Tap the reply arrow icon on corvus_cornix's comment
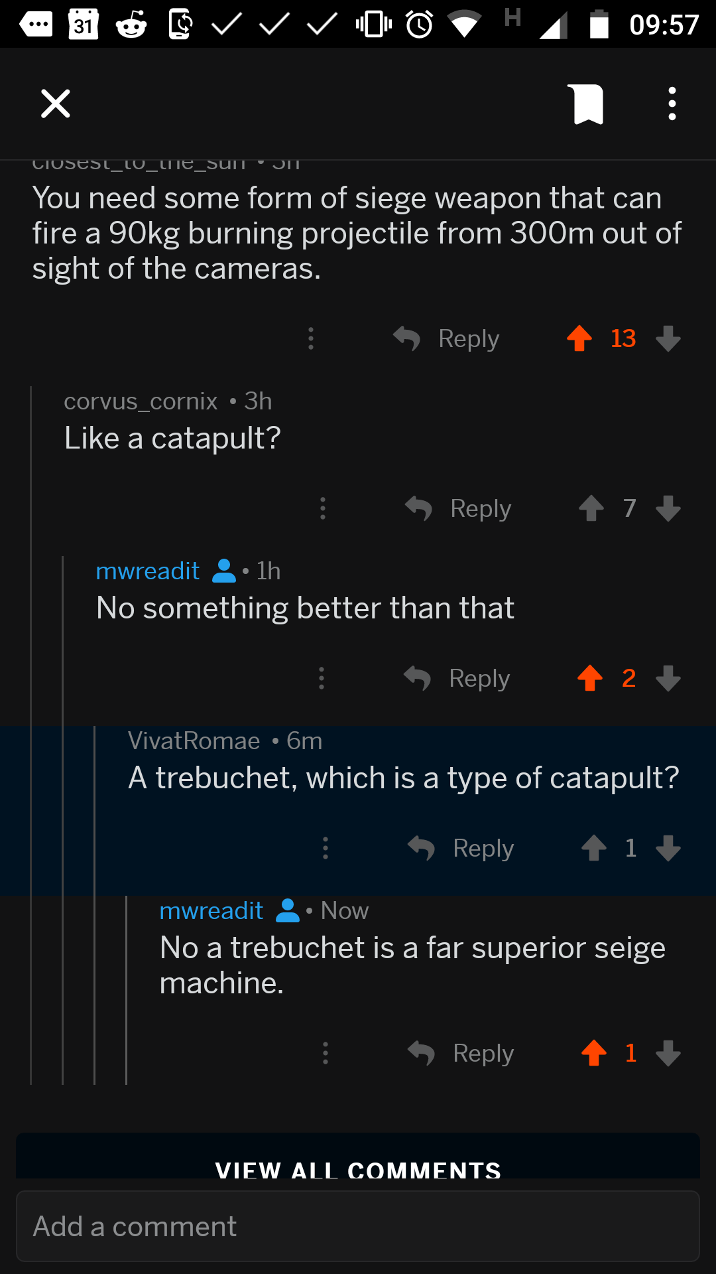716x1274 pixels. 420,508
